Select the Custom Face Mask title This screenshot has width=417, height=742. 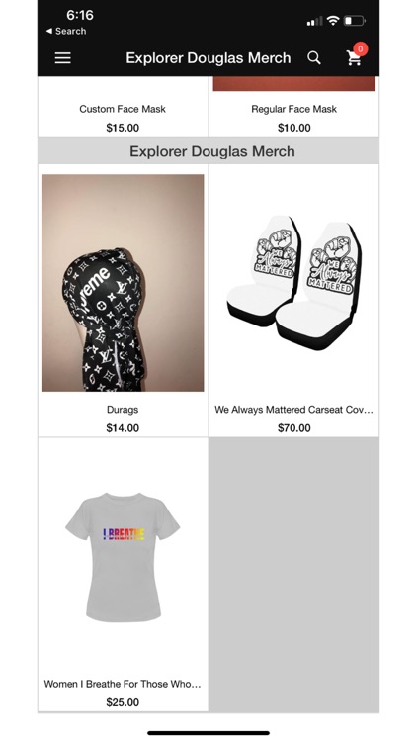(123, 109)
